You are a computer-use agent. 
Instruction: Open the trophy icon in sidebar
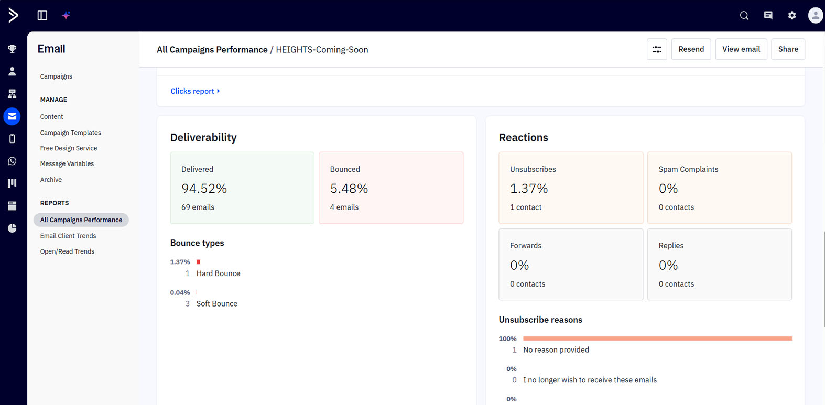pos(12,49)
